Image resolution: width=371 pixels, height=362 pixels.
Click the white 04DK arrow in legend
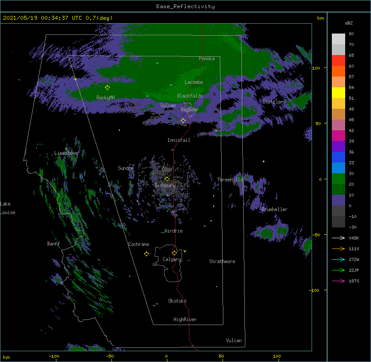pos(338,238)
